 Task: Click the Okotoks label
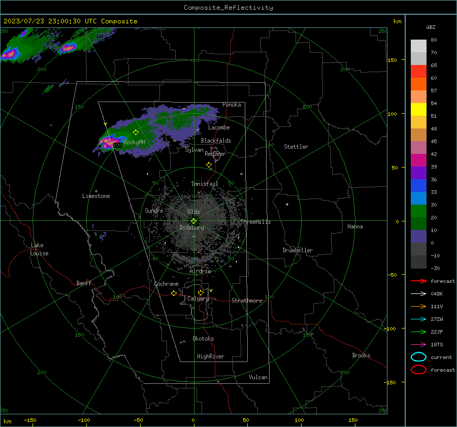[x=203, y=339]
